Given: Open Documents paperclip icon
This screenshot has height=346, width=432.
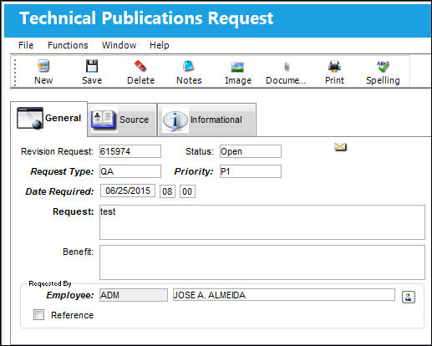Looking at the screenshot, I should click(287, 67).
